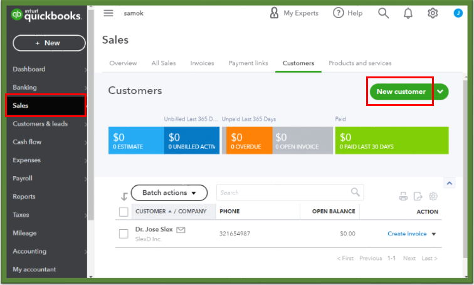Image resolution: width=474 pixels, height=285 pixels.
Task: Click the QuickBooks logo
Action: pyautogui.click(x=46, y=15)
